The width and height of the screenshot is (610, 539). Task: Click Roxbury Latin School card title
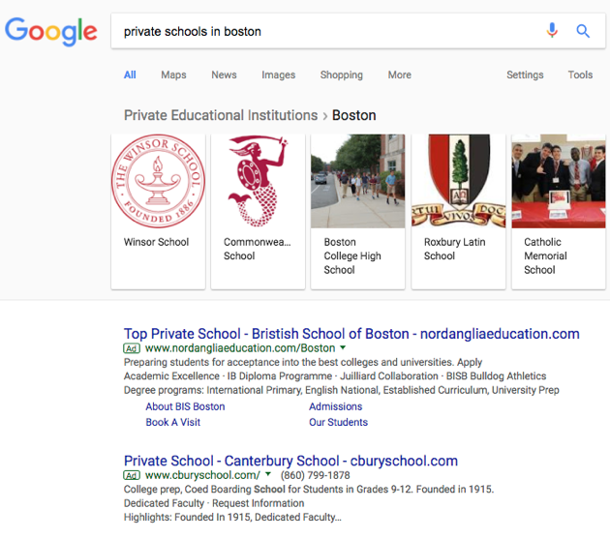[x=455, y=249]
